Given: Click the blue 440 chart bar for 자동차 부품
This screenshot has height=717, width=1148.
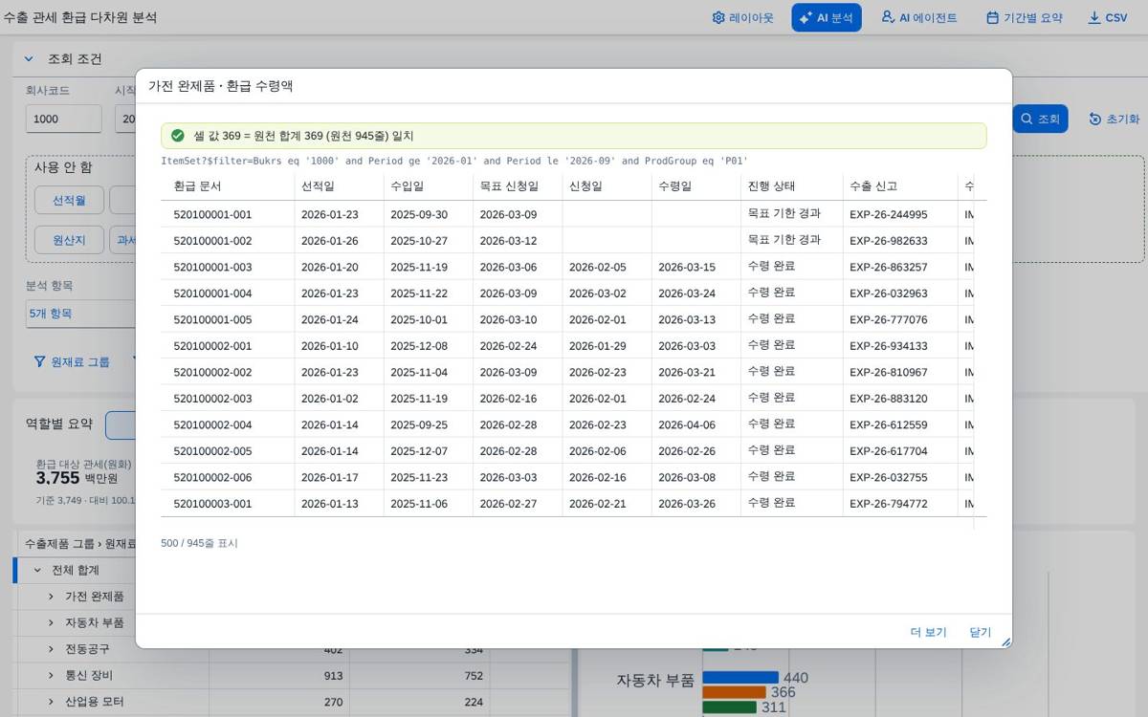Looking at the screenshot, I should coord(740,678).
